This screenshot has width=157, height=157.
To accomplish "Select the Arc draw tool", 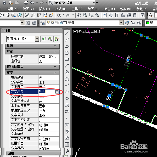I will pos(67,66).
